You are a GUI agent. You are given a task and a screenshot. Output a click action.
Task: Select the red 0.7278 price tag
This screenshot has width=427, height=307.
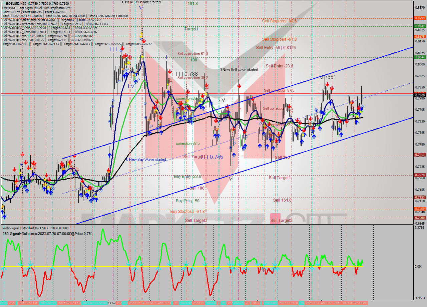pyautogui.click(x=419, y=175)
